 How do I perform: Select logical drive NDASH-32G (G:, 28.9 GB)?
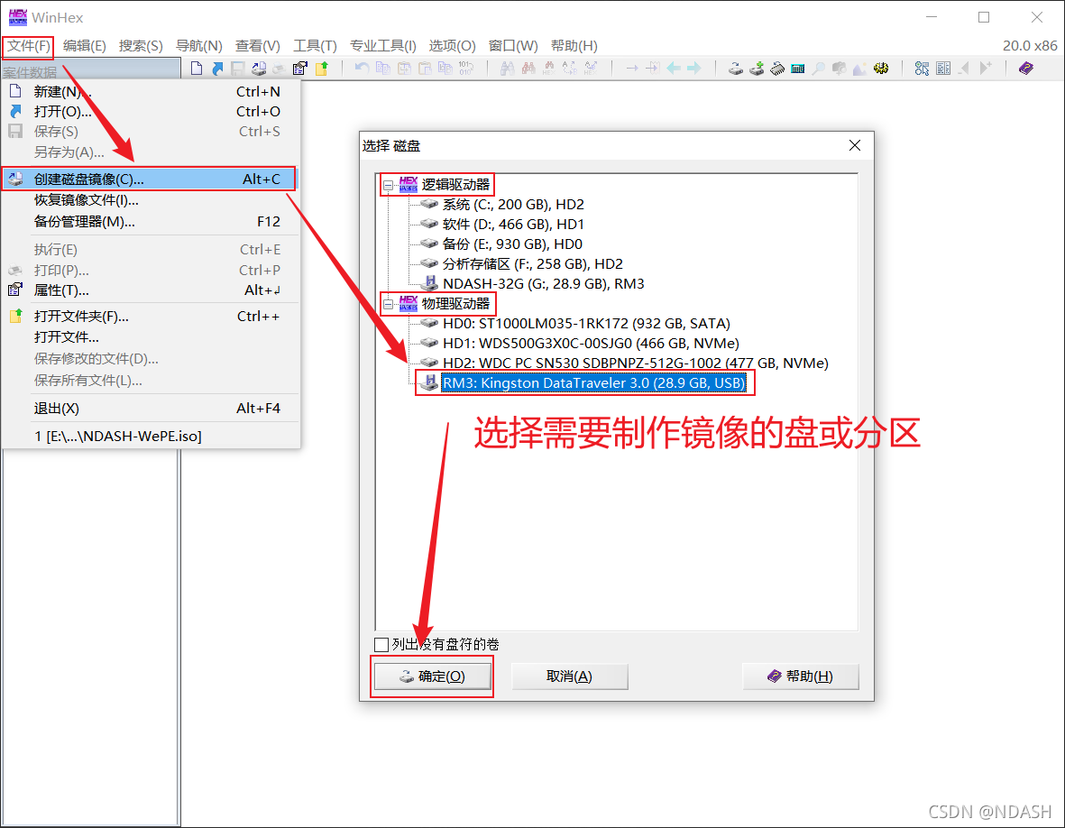544,283
